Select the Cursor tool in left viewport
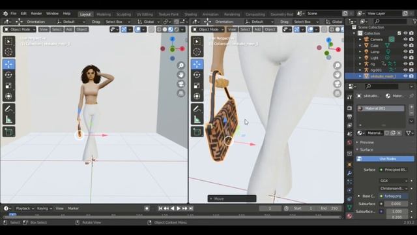This screenshot has height=235, width=417. pyautogui.click(x=8, y=52)
